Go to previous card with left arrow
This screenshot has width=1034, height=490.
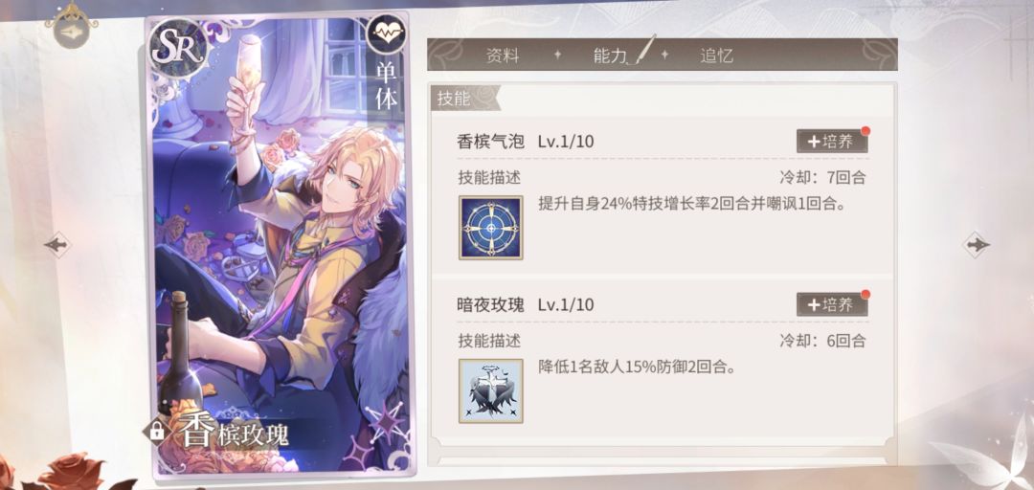(58, 245)
